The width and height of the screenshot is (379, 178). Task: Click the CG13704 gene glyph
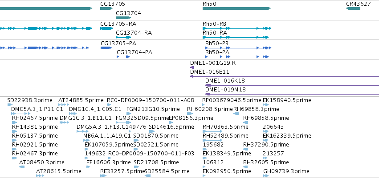click(x=123, y=18)
